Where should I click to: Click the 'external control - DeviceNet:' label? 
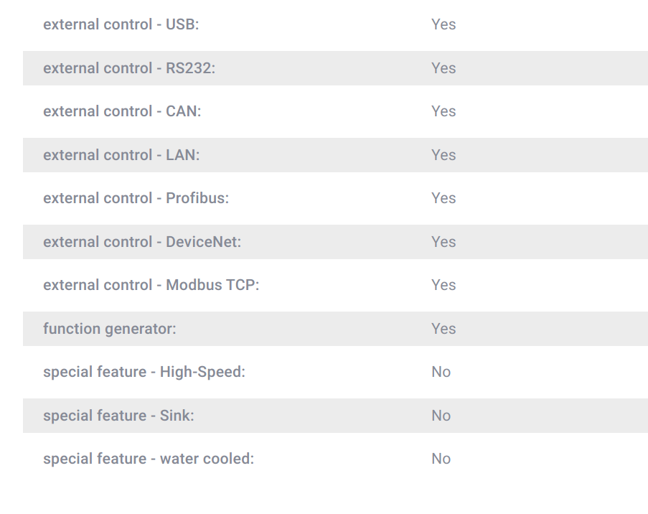142,242
